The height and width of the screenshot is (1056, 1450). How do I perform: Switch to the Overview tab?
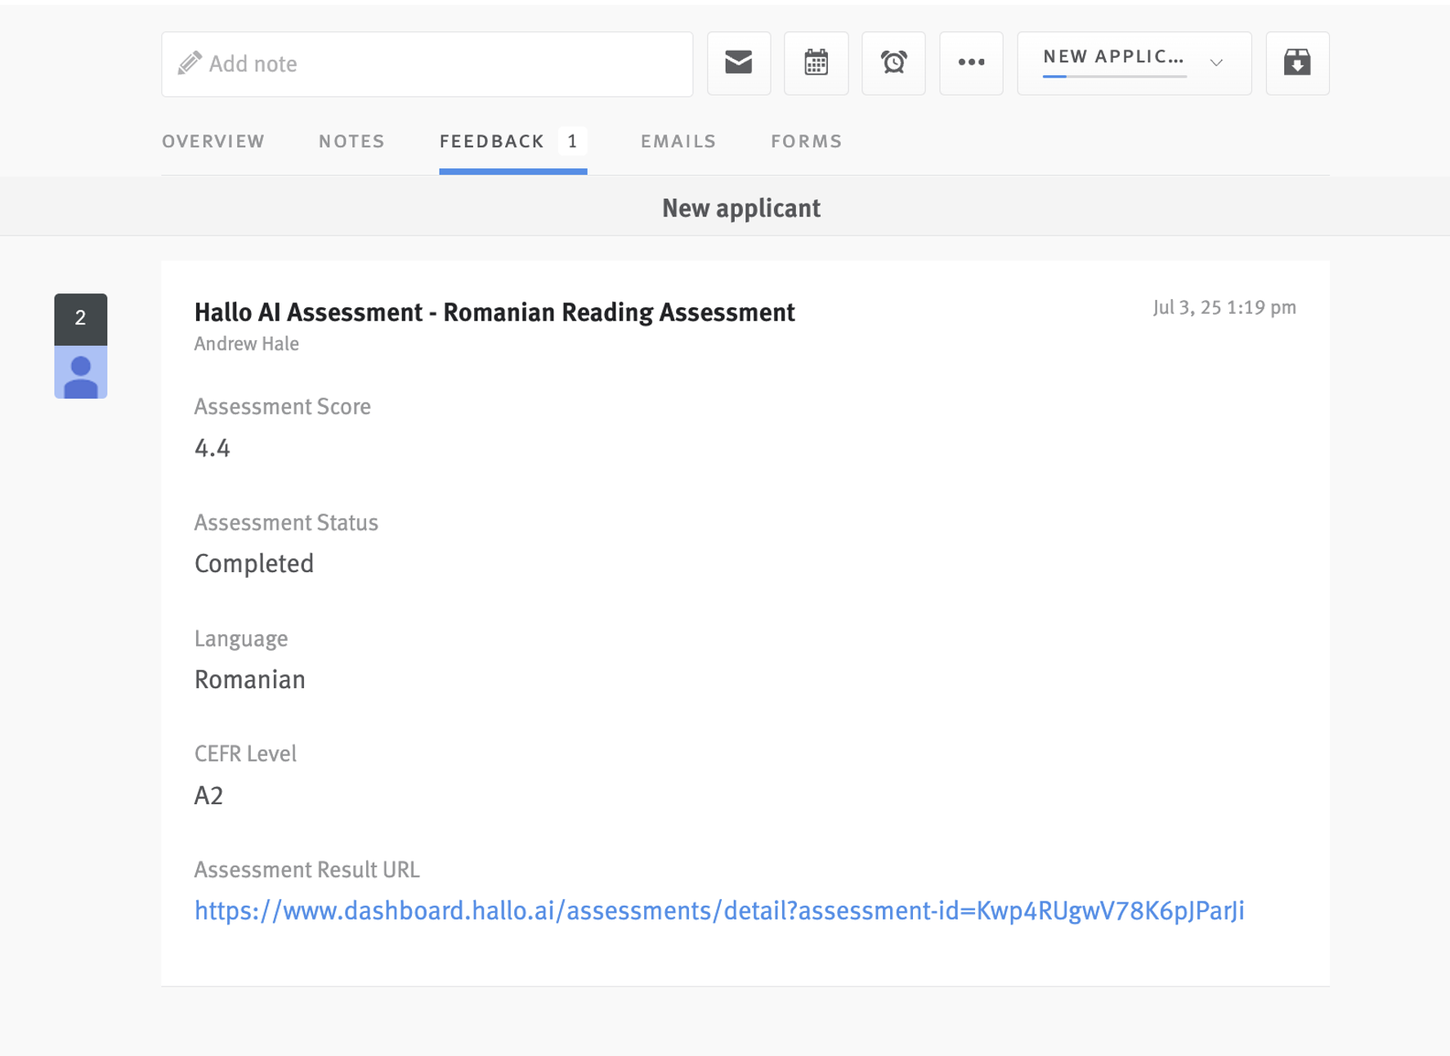(213, 141)
